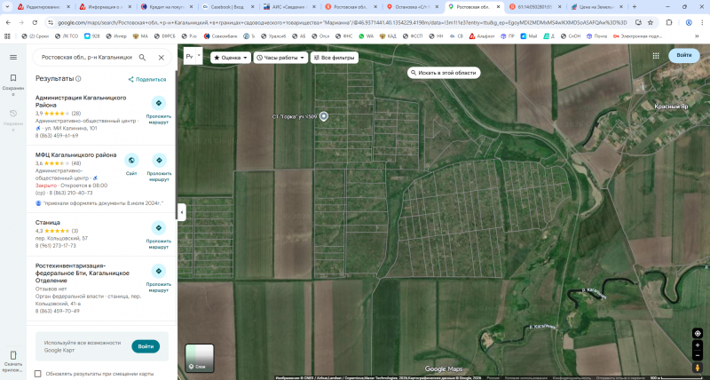Open the tab search dropdown arrow
Image resolution: width=710 pixels, height=380 pixels.
(x=7, y=7)
